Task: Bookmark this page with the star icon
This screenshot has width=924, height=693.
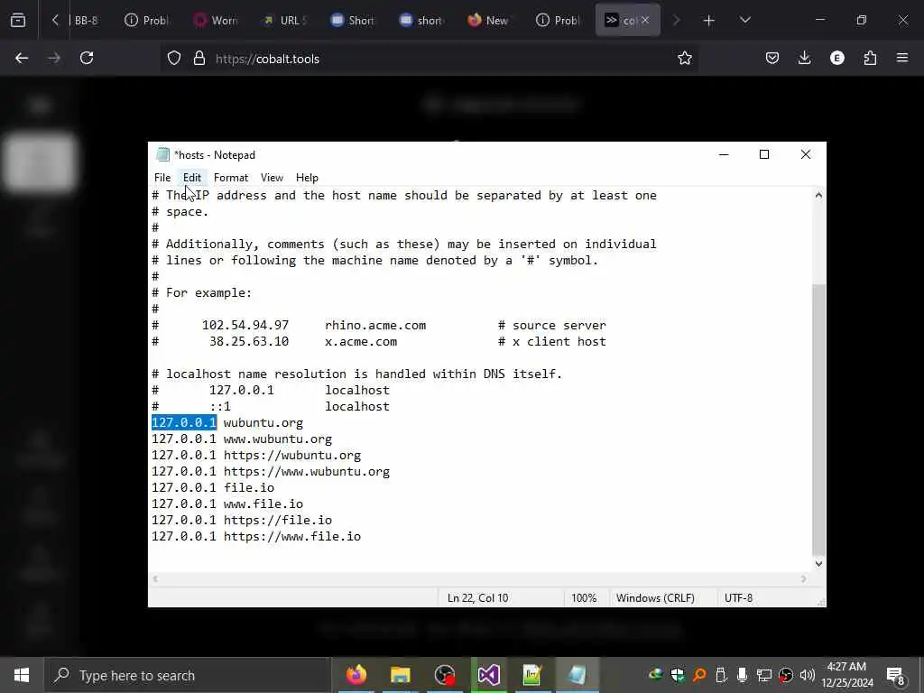Action: tap(684, 59)
